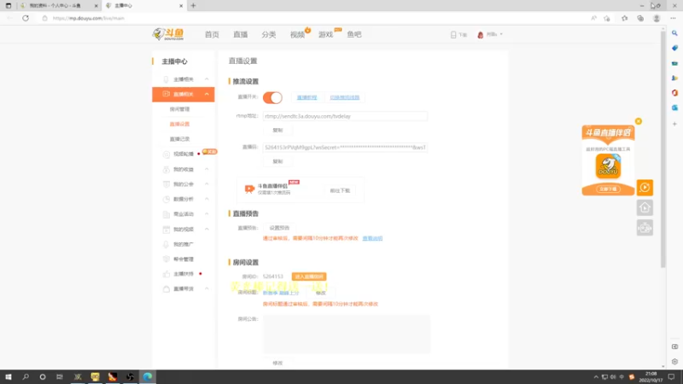The height and width of the screenshot is (384, 683).
Task: Open the user avatar dropdown in the header
Action: coord(489,34)
